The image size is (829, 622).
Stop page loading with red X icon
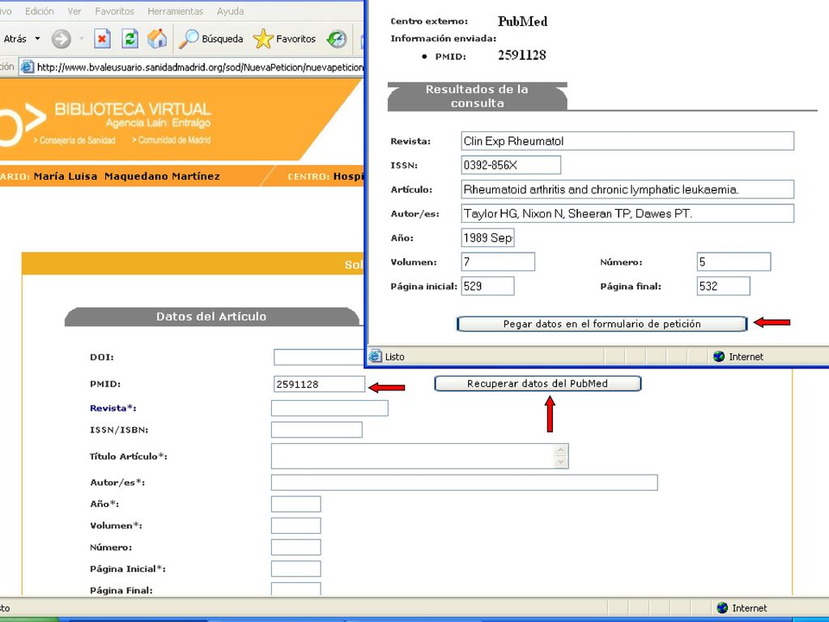coord(102,39)
